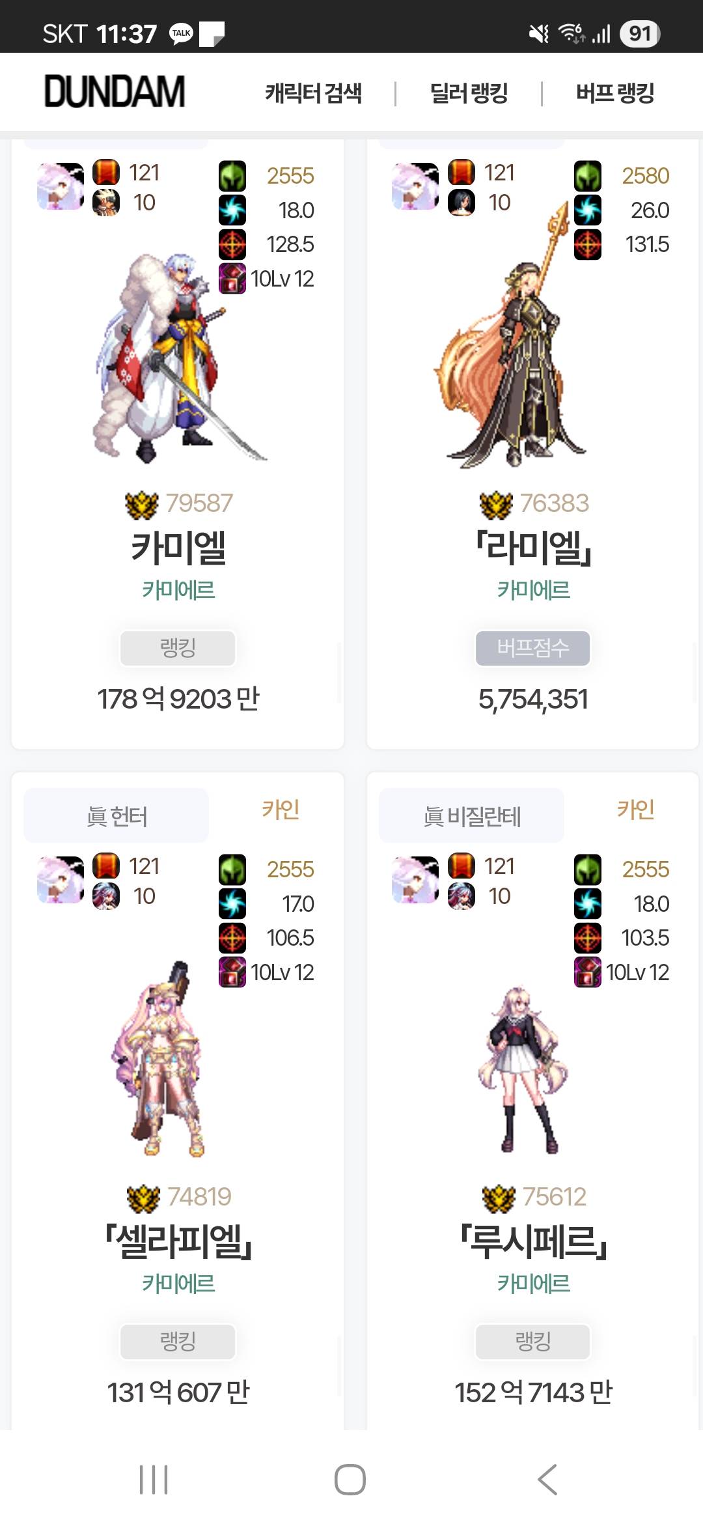Switch to 딜러 랭킹 tab
The height and width of the screenshot is (1524, 703).
(x=469, y=93)
